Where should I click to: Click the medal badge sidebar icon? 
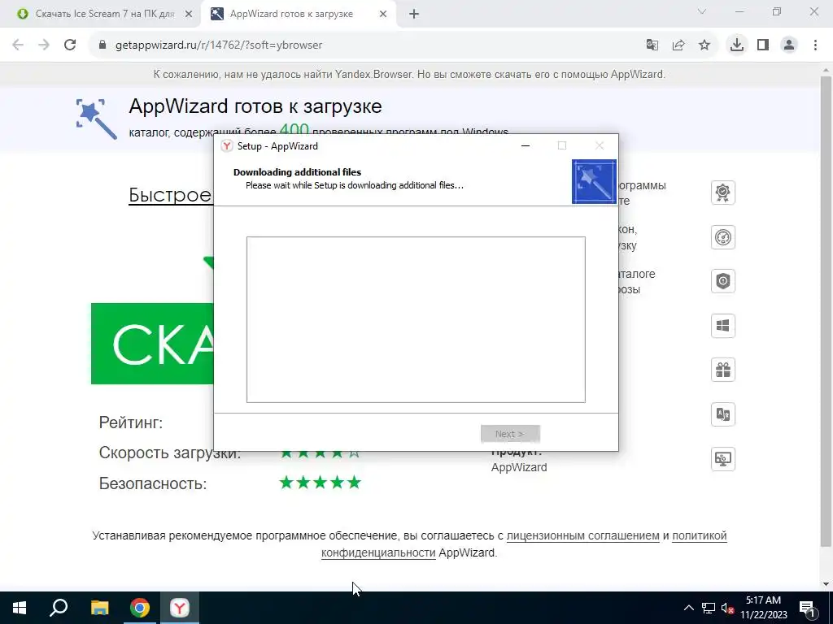[723, 193]
